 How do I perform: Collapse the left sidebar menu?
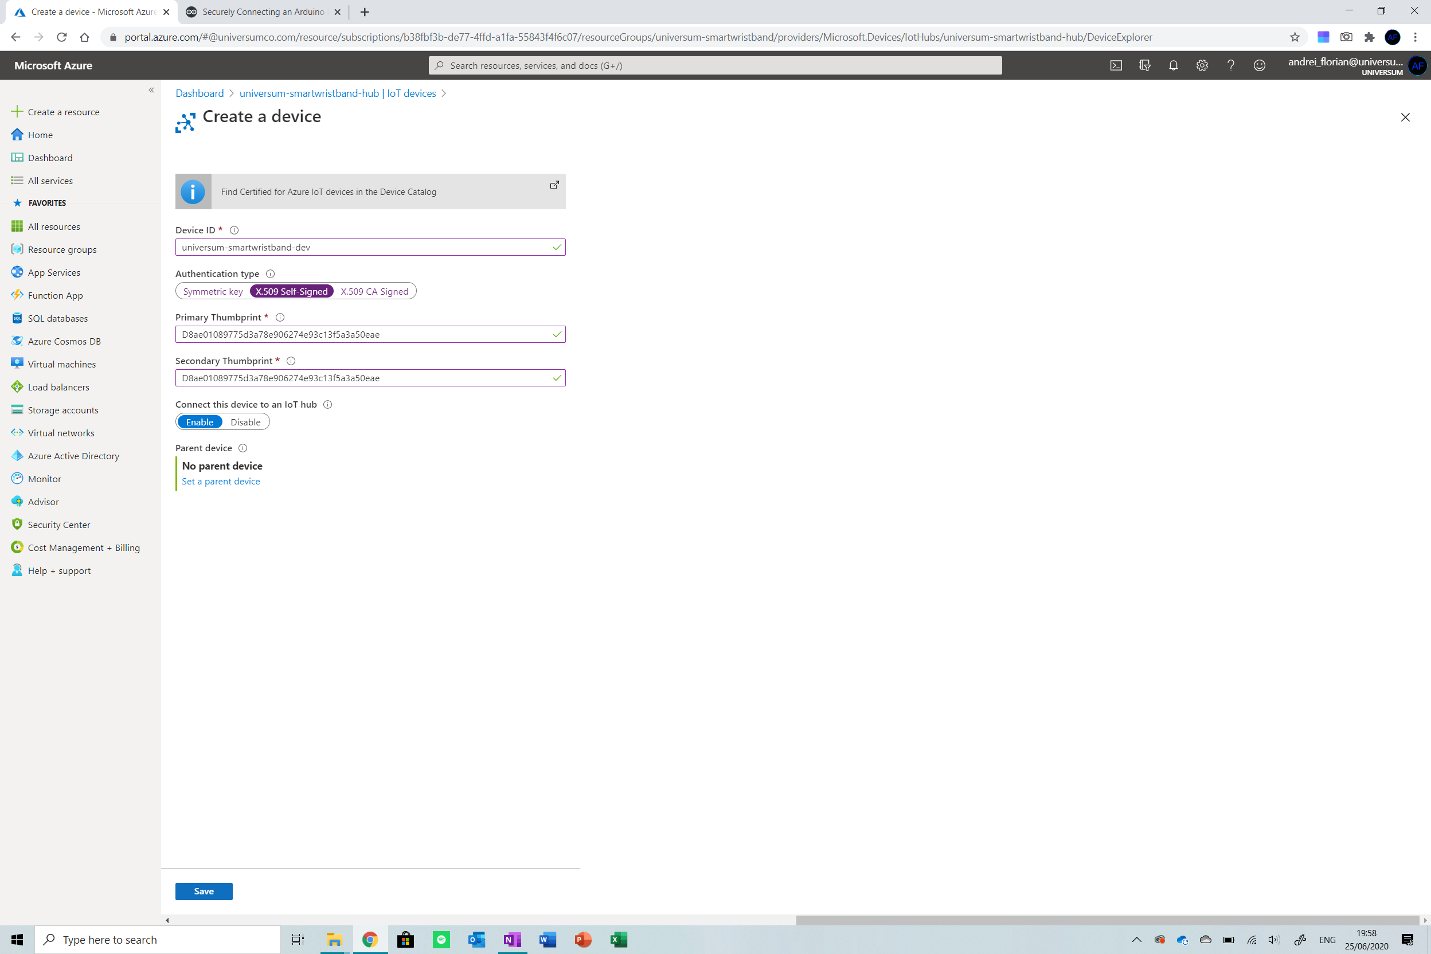[x=151, y=90]
